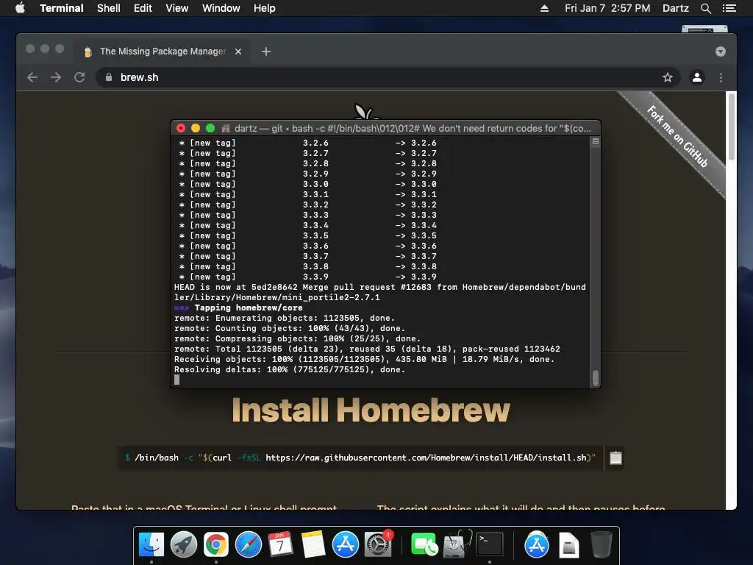Image resolution: width=753 pixels, height=565 pixels.
Task: Open App Store icon next to Notes
Action: coord(346,545)
